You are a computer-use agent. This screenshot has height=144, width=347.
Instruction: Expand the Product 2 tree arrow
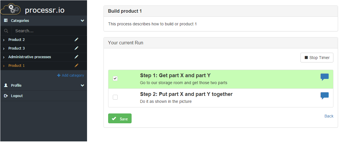click(4, 40)
